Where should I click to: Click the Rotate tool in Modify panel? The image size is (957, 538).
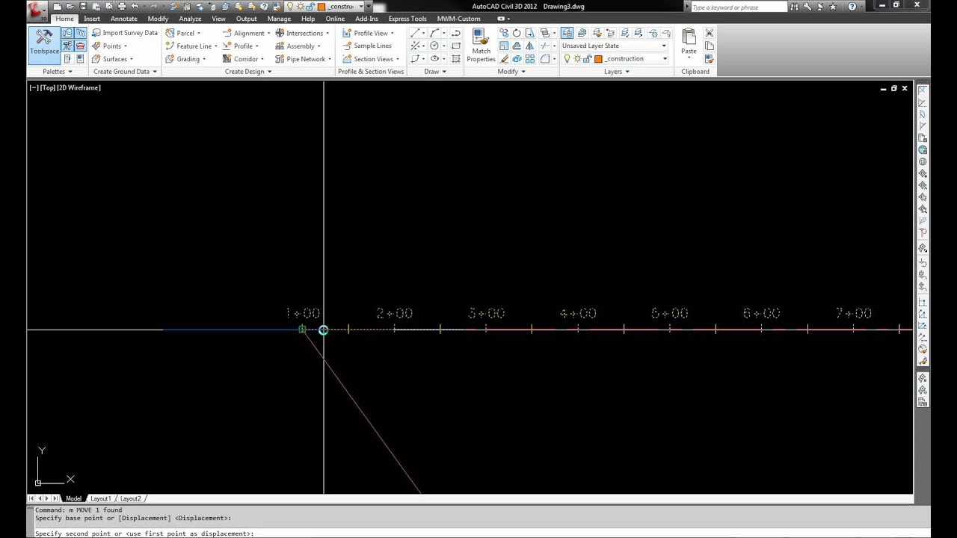click(517, 33)
